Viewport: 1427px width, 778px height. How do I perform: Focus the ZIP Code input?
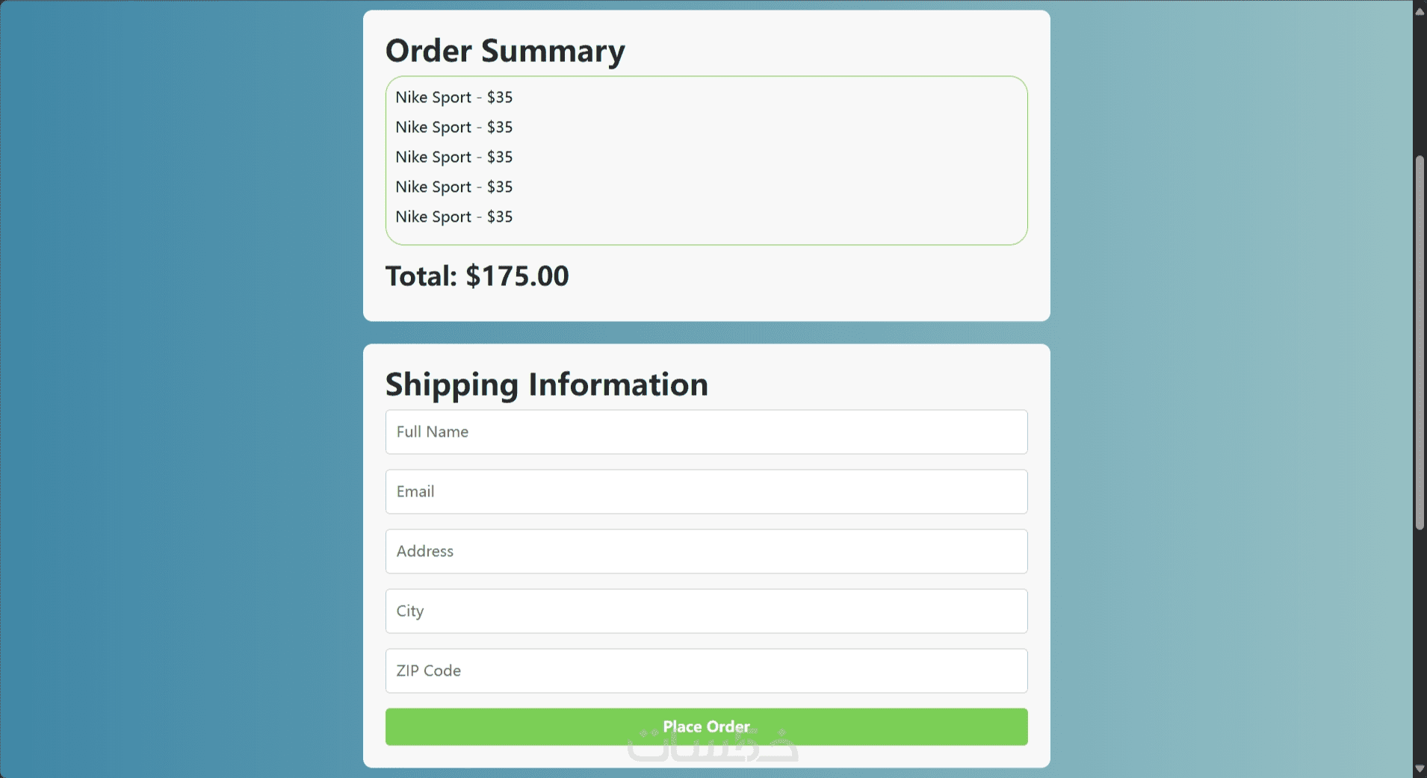[x=706, y=670]
